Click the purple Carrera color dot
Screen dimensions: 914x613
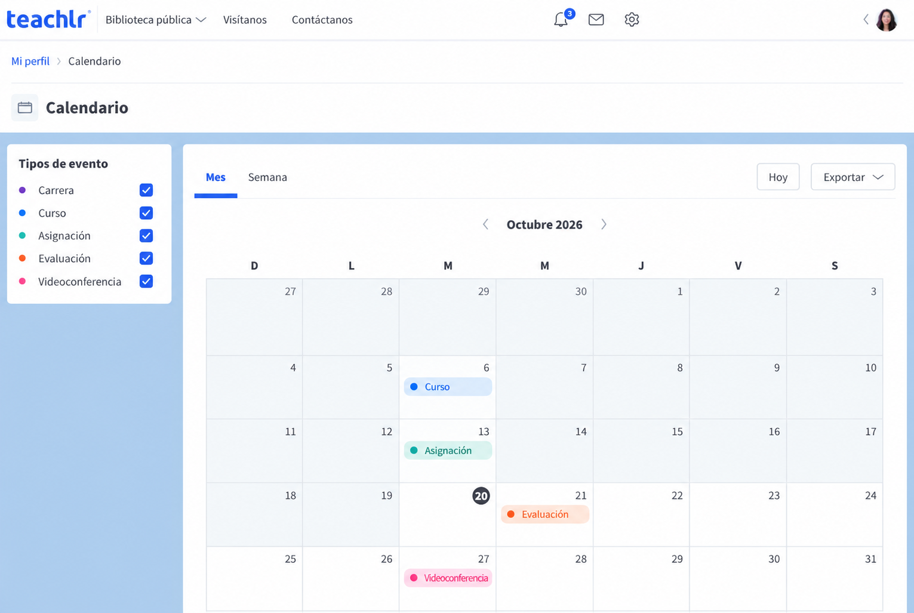pyautogui.click(x=22, y=190)
